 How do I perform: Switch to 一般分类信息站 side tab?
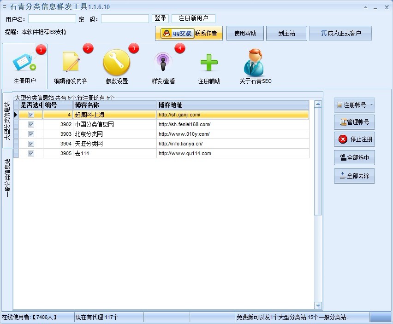tap(7, 178)
